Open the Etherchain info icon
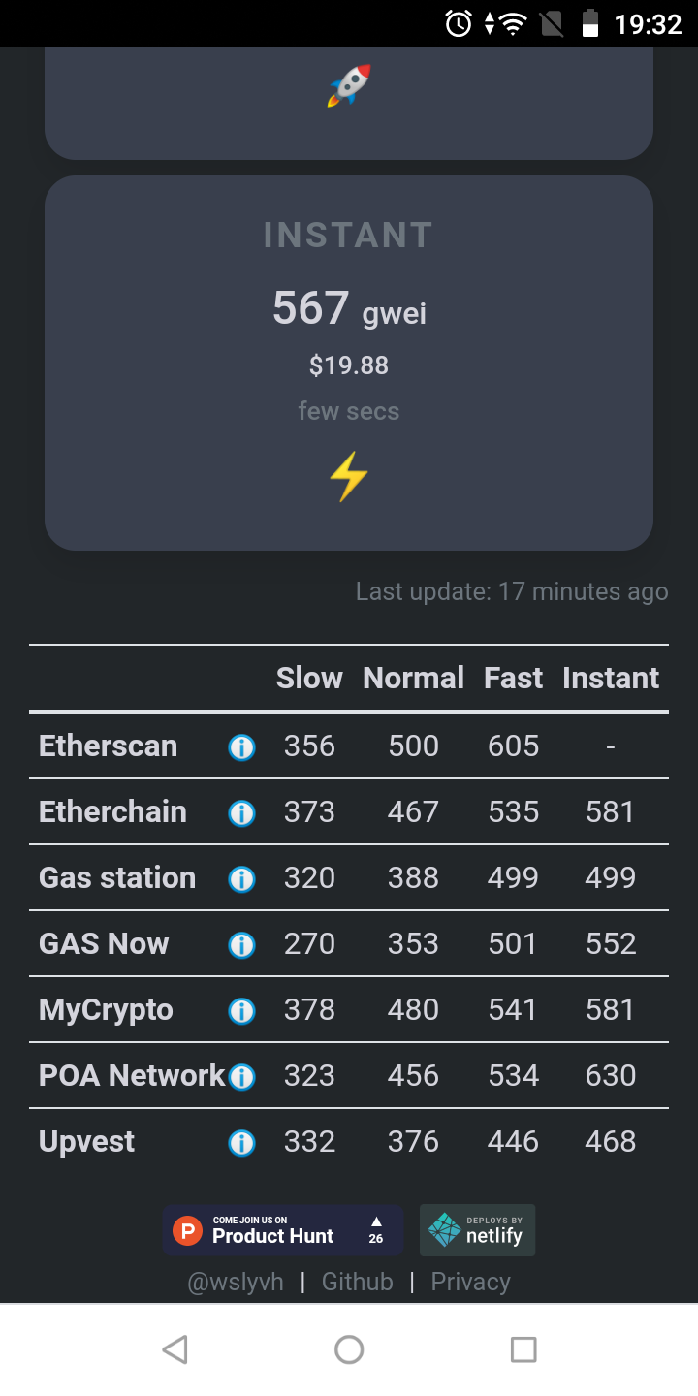This screenshot has height=1396, width=698. [241, 813]
